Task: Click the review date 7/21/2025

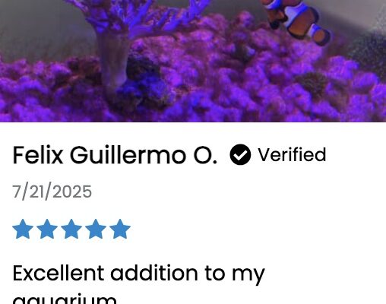Action: (52, 192)
